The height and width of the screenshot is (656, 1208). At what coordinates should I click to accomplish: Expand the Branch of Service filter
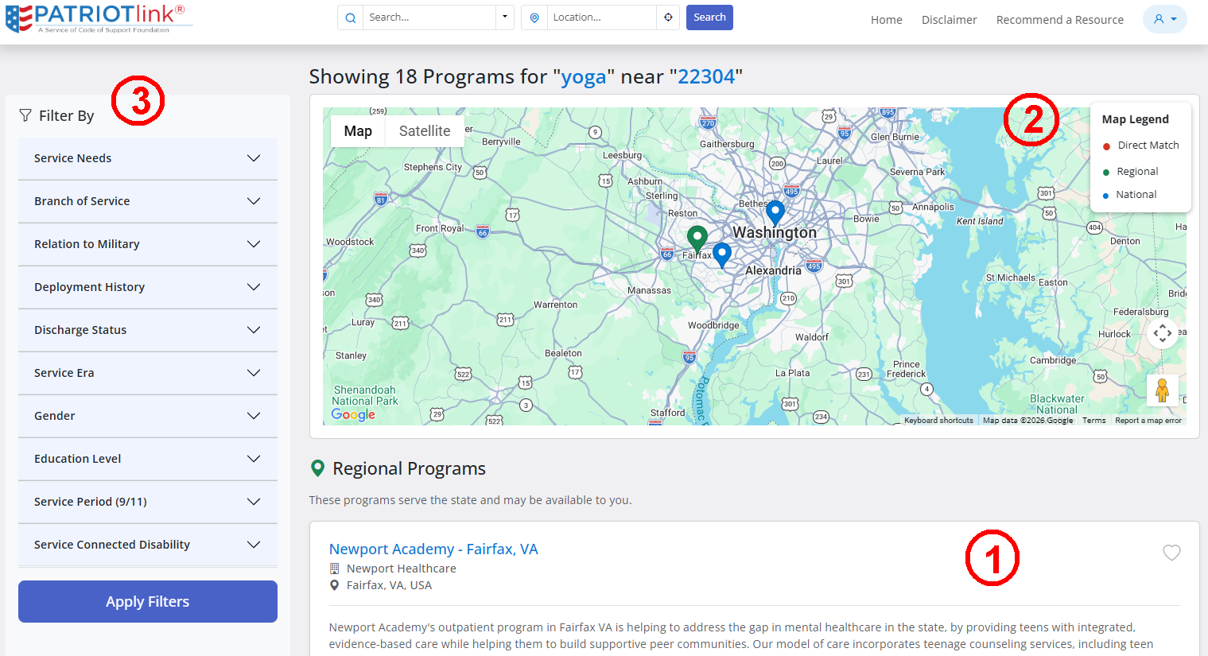pos(148,201)
